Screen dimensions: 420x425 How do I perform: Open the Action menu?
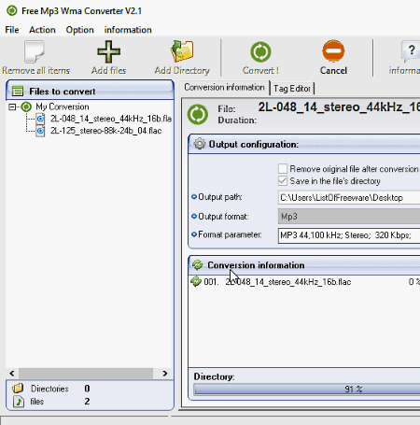click(42, 30)
